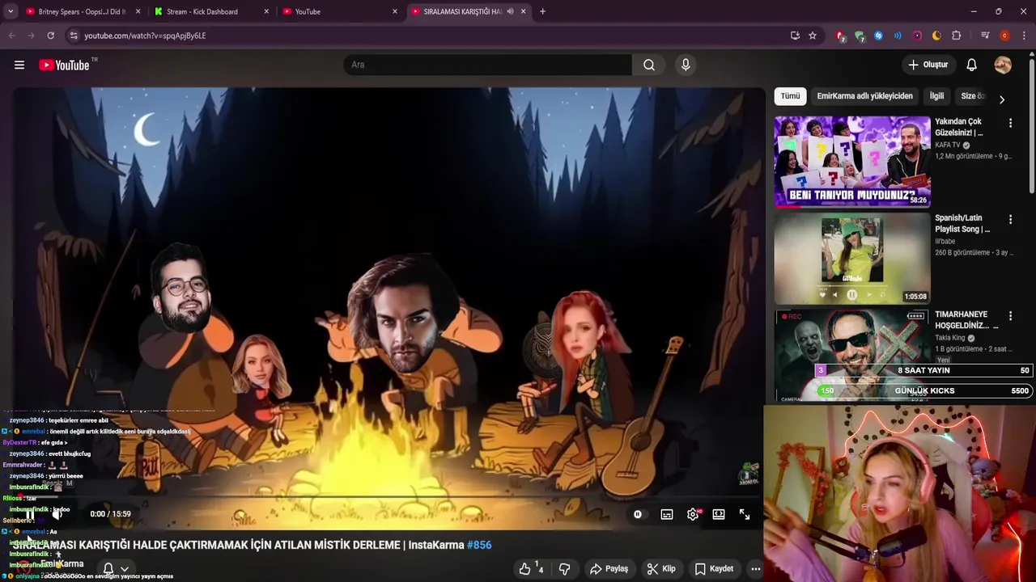Open the tab search dropdown arrow
The height and width of the screenshot is (582, 1036).
10,11
